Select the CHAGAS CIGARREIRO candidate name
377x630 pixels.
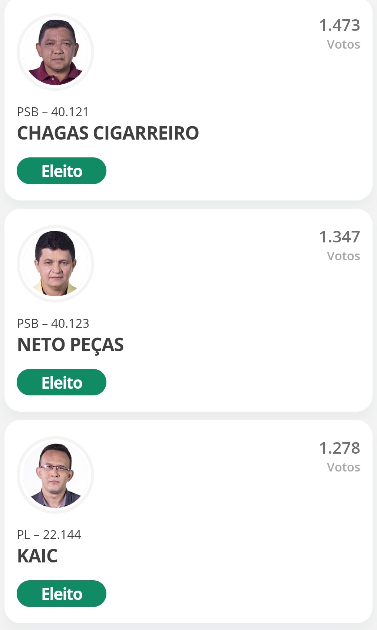[x=108, y=133]
